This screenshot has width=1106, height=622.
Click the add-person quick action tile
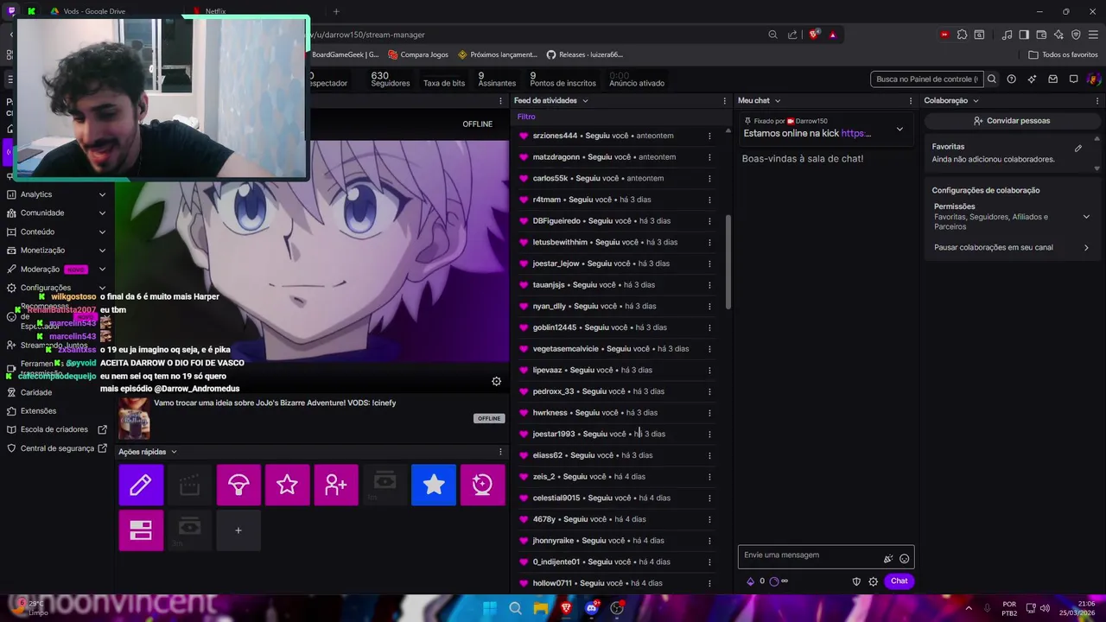[x=336, y=485]
